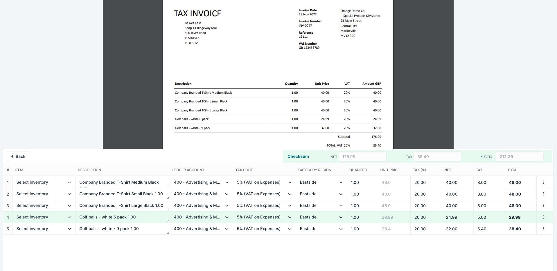Click the TAX INVOICE heading in the document preview
Image resolution: width=557 pixels, height=271 pixels.
[197, 13]
